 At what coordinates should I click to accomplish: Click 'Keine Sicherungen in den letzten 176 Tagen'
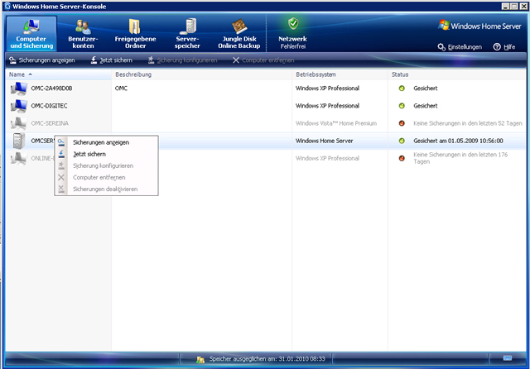(460, 158)
